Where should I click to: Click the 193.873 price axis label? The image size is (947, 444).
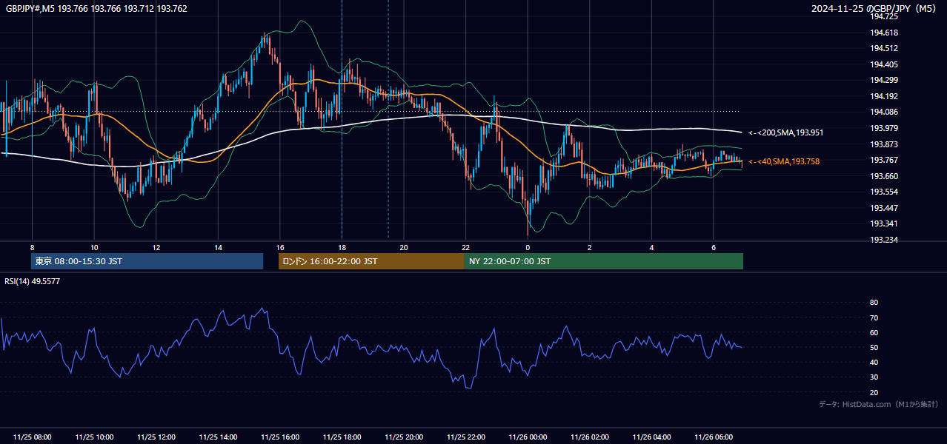pos(884,144)
